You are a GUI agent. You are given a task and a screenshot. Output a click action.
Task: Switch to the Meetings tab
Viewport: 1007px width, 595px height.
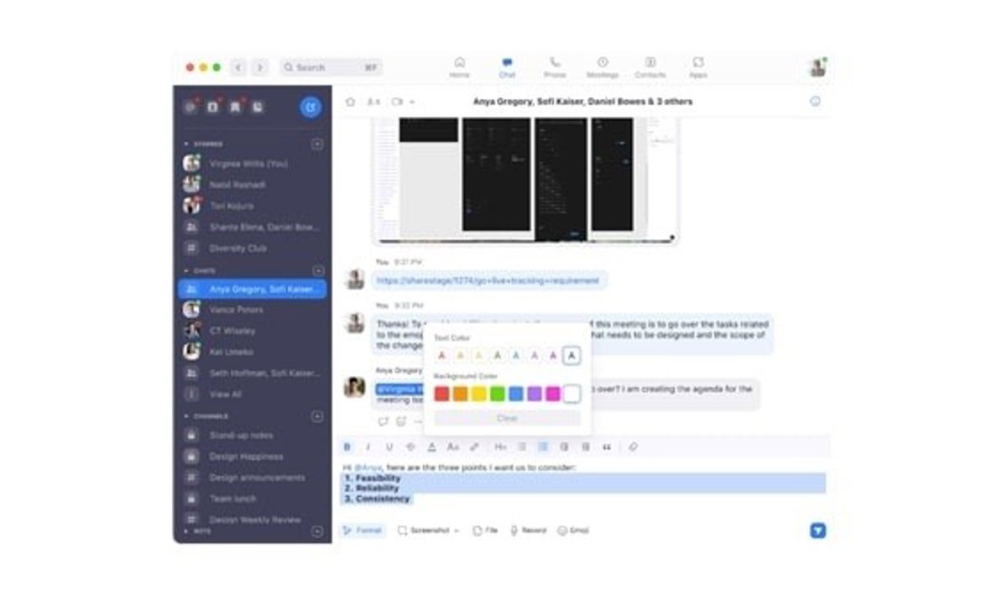(602, 67)
